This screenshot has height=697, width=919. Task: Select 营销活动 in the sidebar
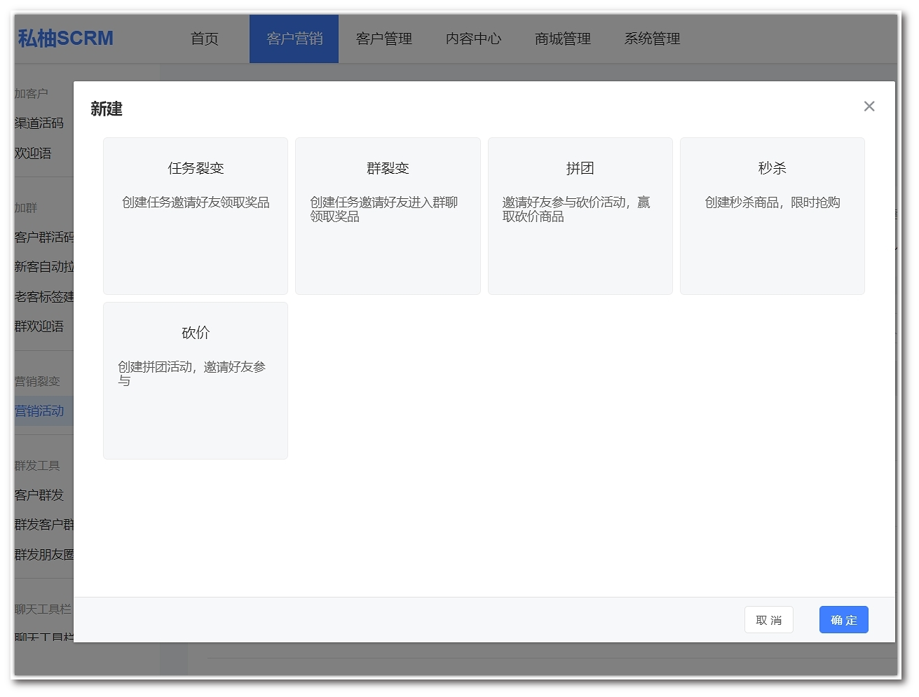(x=39, y=411)
